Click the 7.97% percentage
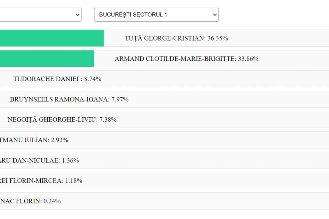The image size is (329, 219). 120,99
